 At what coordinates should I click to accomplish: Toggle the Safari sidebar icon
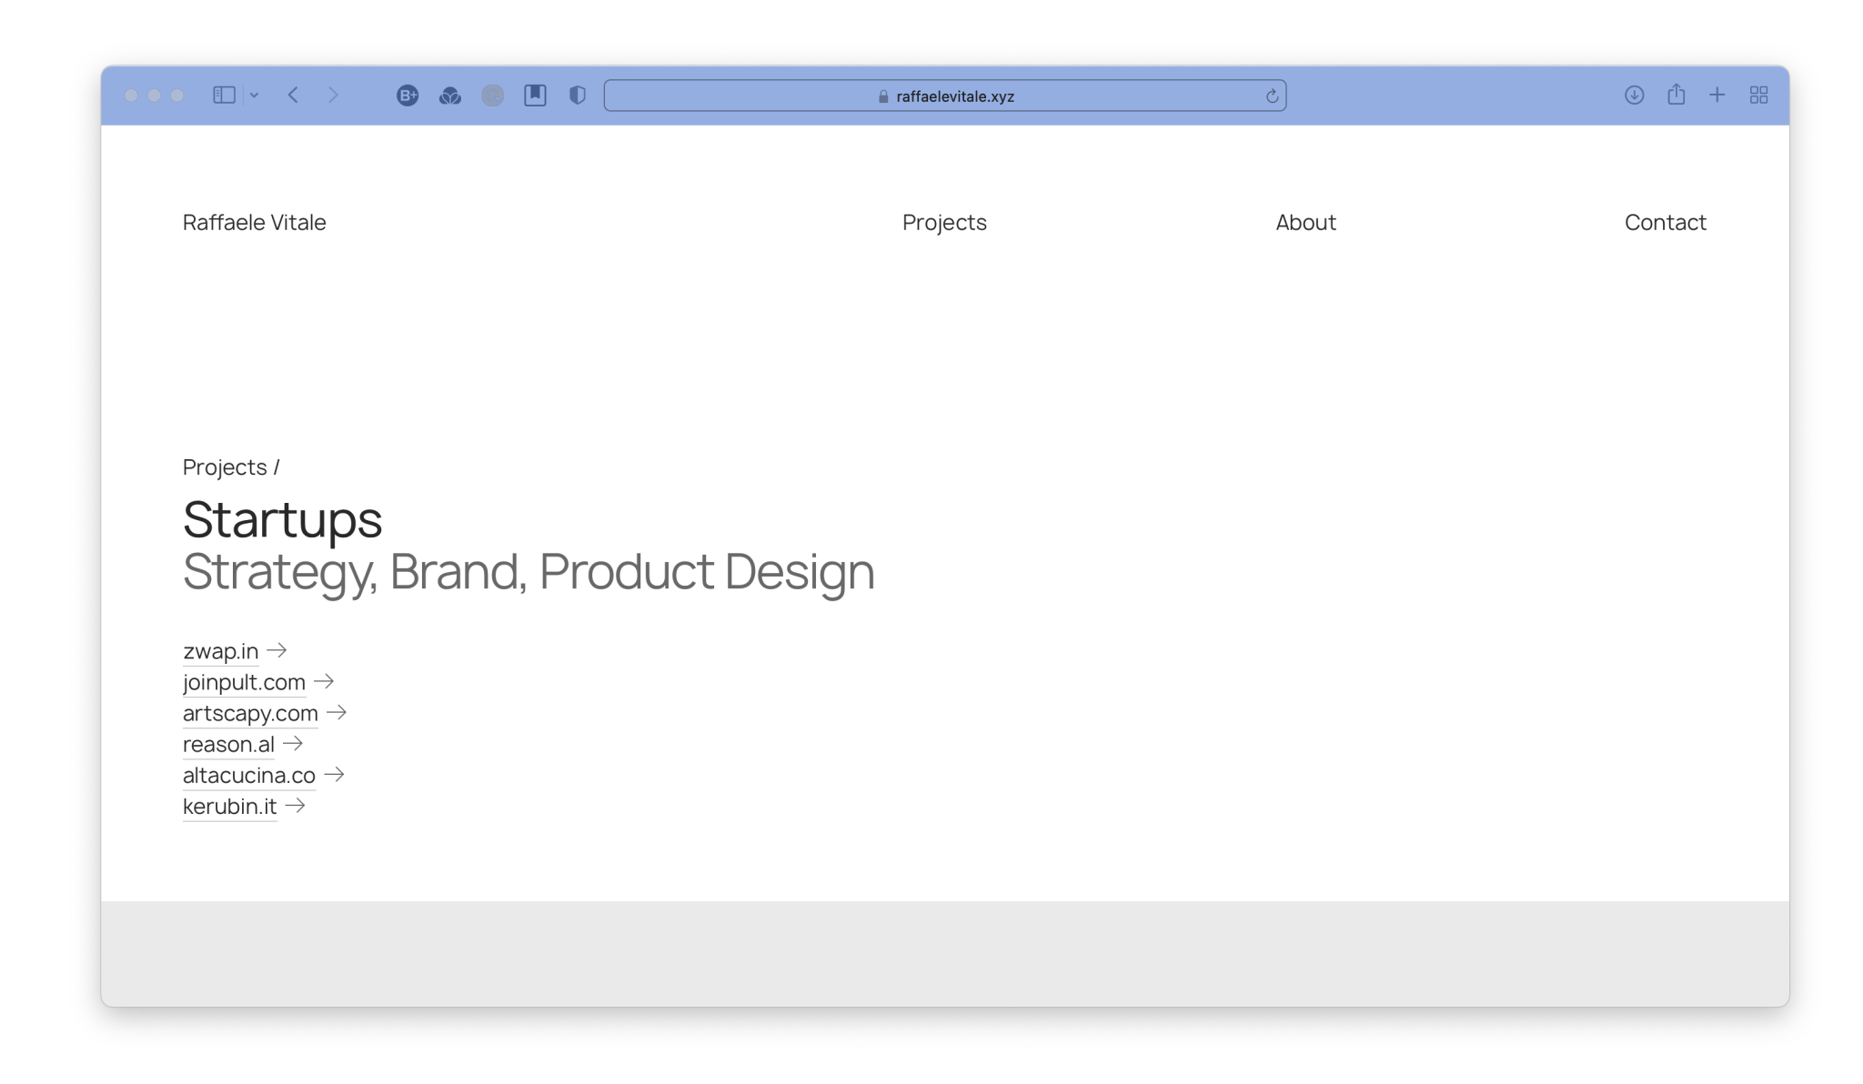tap(224, 95)
